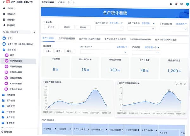Switch to 生产计划-采购执行跟踪 tab
This screenshot has height=136, width=190.
point(166,40)
